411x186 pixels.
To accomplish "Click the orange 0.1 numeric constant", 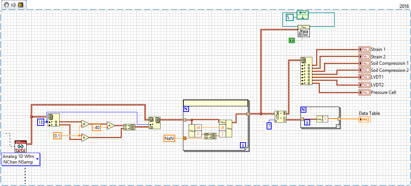I will click(x=57, y=135).
